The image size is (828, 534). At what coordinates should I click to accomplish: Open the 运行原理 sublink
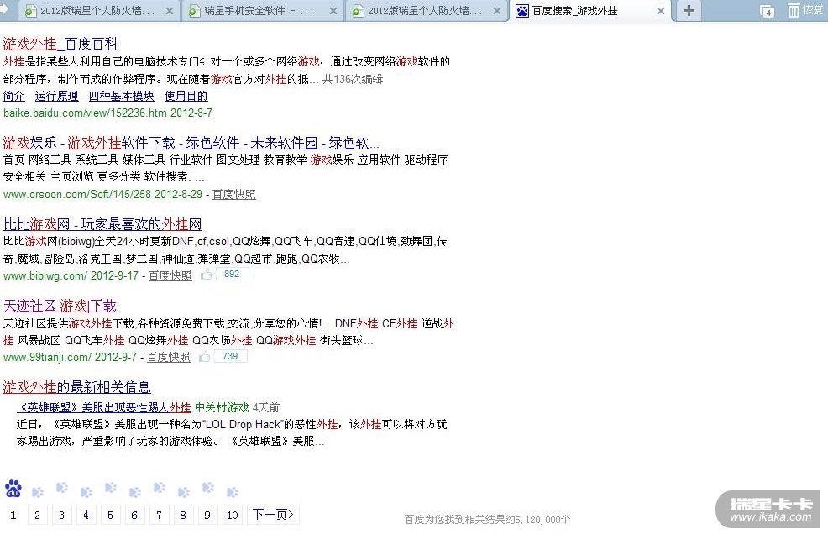point(56,96)
